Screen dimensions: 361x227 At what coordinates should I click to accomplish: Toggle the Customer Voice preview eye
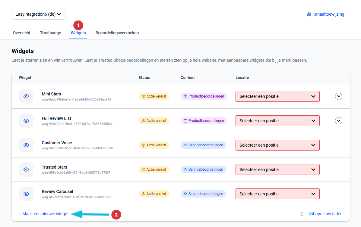(26, 145)
